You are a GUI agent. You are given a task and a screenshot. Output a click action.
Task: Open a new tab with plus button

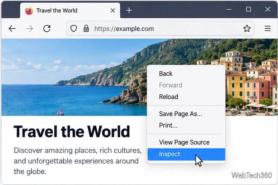coord(129,10)
